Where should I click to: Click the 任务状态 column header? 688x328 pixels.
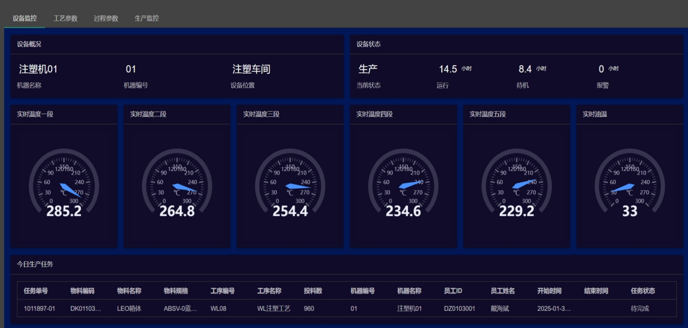coord(643,291)
